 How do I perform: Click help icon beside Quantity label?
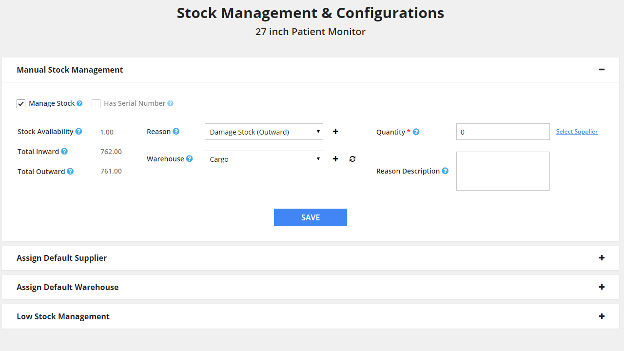pos(416,132)
